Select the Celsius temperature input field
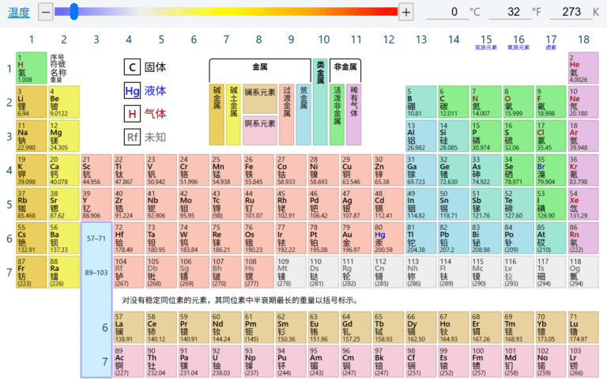Screen dimensions: 607x385 447,12
